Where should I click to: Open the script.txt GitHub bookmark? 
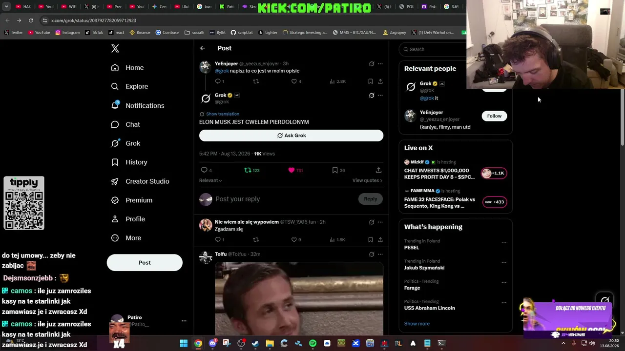tap(242, 33)
